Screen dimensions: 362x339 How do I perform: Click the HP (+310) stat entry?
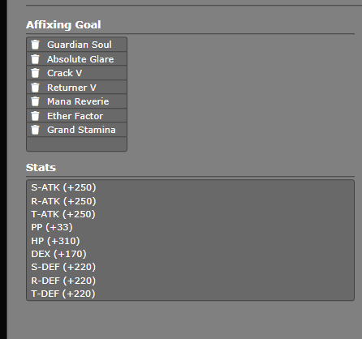pyautogui.click(x=55, y=241)
